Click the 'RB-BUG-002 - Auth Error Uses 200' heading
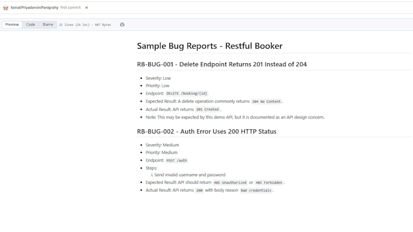This screenshot has height=232, width=413. coord(206,131)
